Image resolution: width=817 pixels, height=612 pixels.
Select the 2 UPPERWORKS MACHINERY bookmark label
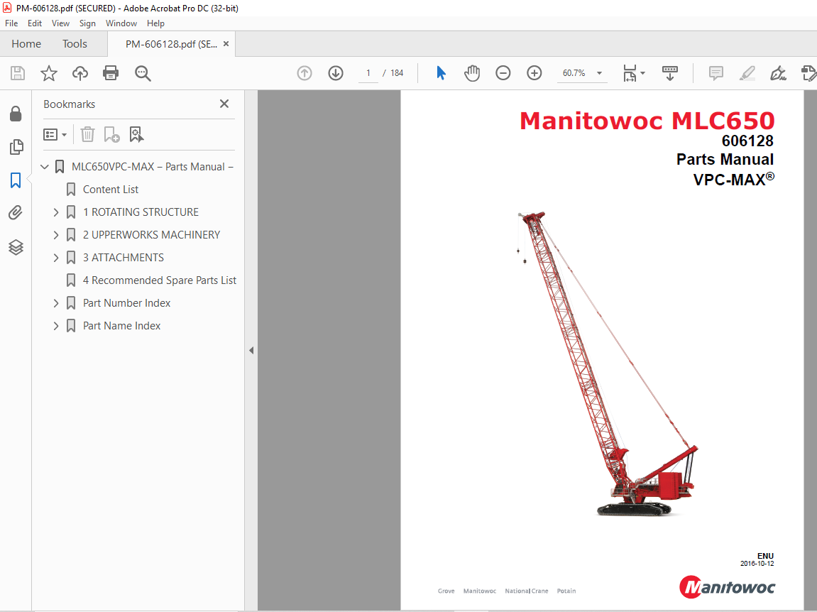pos(152,235)
